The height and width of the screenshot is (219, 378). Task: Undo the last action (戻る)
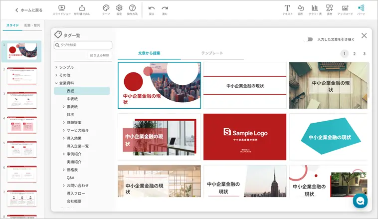(152, 10)
